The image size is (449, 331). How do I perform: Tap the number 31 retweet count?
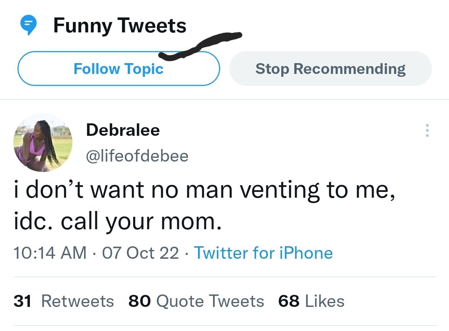(22, 301)
